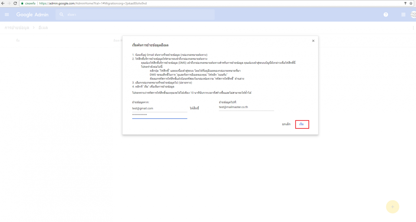This screenshot has height=222, width=416.
Task: Click the ย้ายข้อมูลไปที่: label
Action: coord(228,102)
